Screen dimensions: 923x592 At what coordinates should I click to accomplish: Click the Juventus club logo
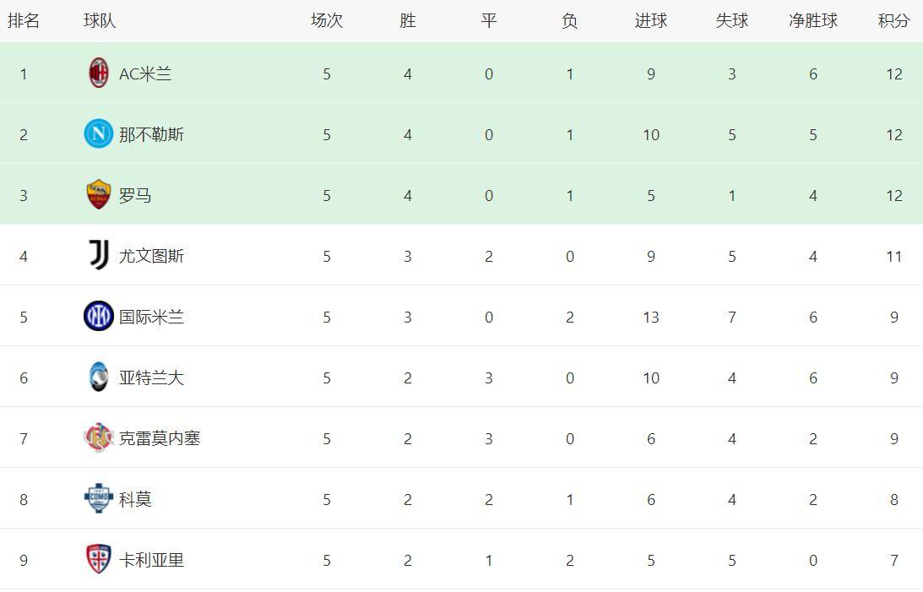click(x=99, y=256)
